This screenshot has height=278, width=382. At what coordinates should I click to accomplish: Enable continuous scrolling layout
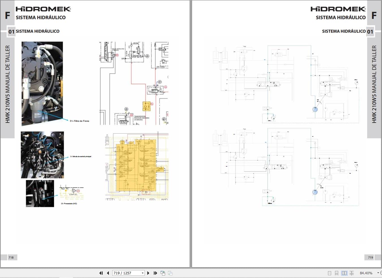click(336, 273)
